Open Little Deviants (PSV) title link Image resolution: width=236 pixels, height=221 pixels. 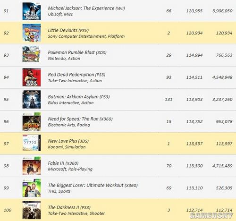point(68,30)
